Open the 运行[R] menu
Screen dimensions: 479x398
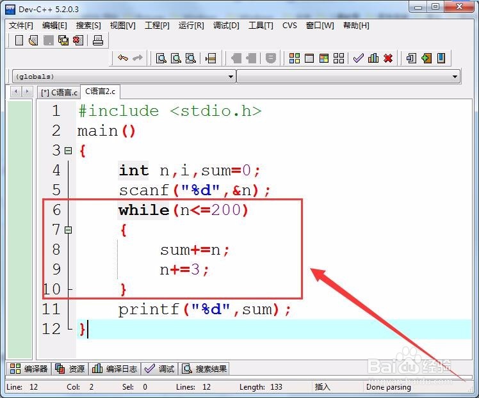tap(191, 26)
